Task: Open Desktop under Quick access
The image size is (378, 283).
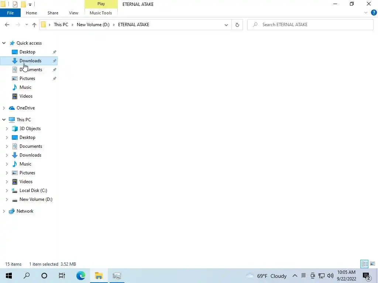Action: (x=27, y=52)
